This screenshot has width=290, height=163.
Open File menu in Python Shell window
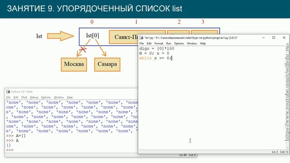coord(8,97)
